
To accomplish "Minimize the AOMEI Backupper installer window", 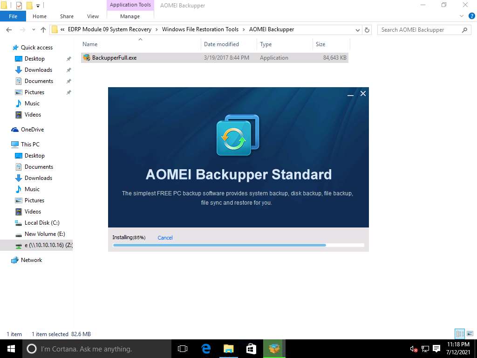I will coord(350,94).
